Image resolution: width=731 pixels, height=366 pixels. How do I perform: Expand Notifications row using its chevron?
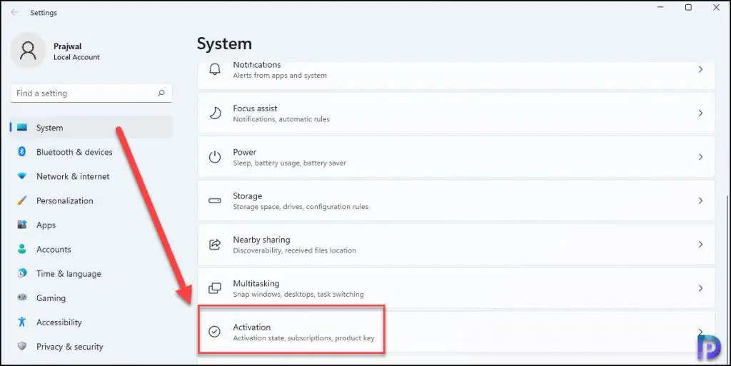tap(700, 69)
